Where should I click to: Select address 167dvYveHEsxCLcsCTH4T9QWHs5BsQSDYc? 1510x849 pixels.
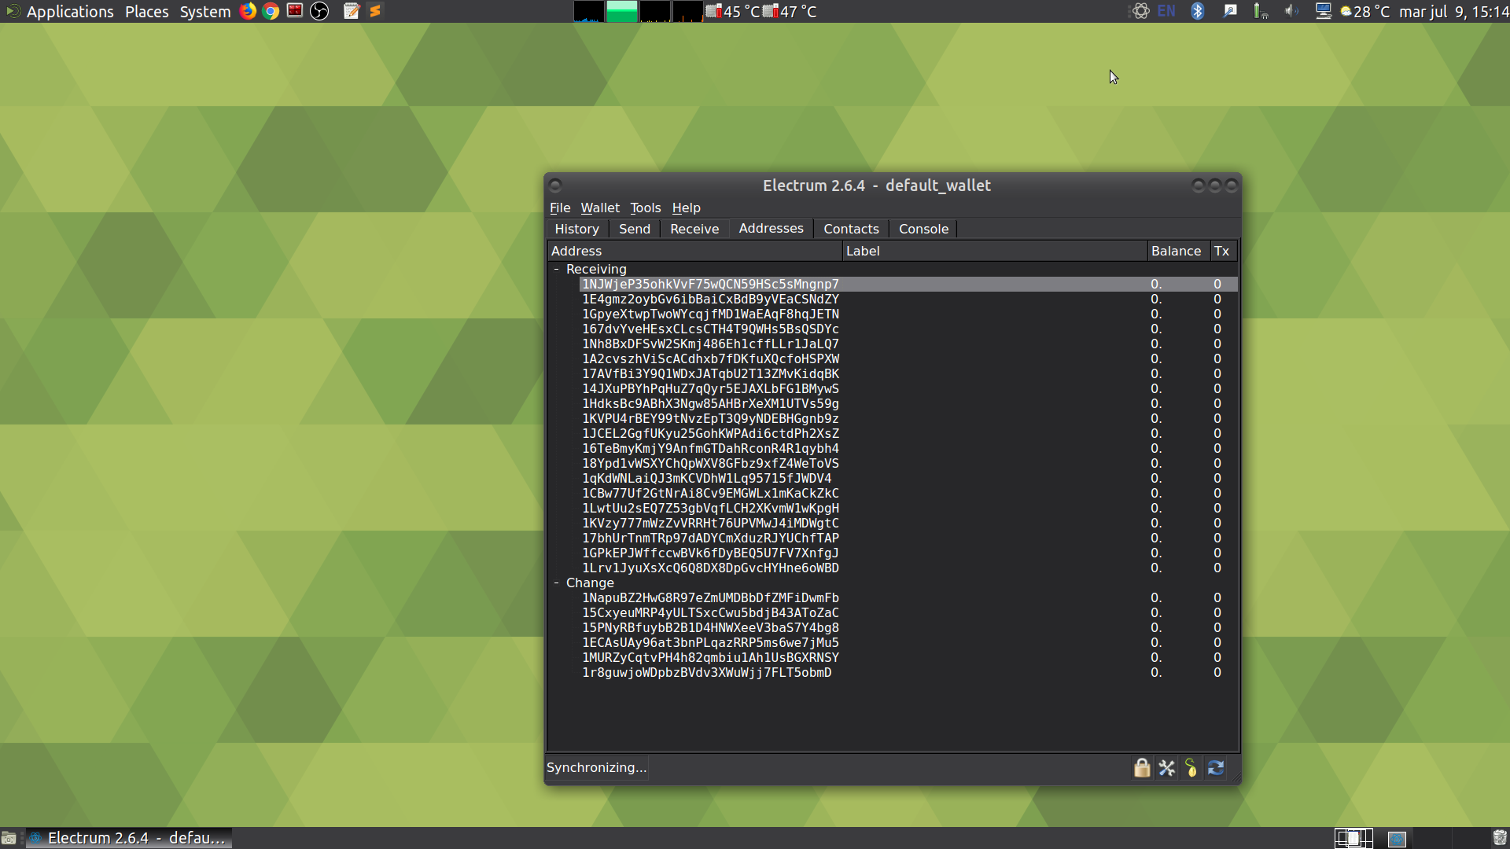710,329
